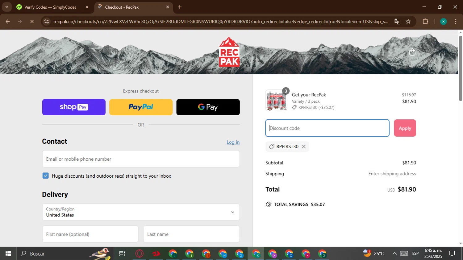Go back to the previous page

(8, 22)
